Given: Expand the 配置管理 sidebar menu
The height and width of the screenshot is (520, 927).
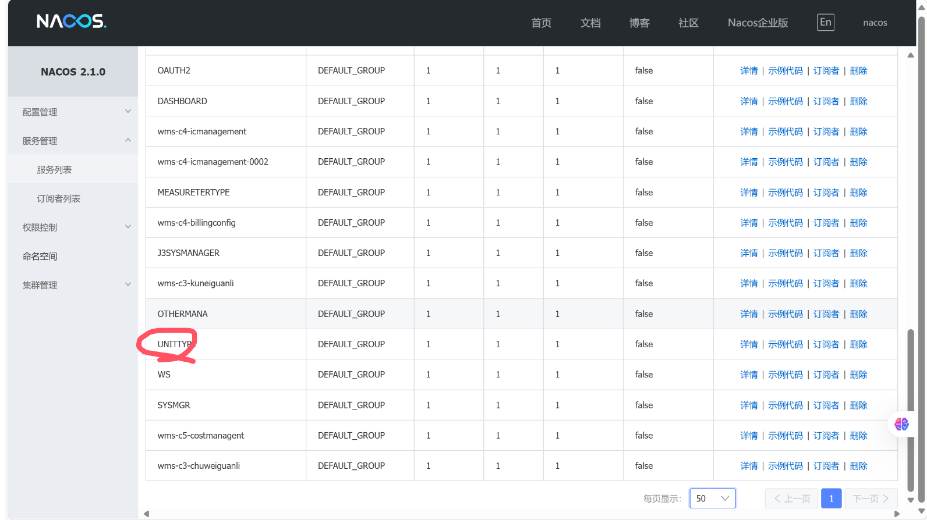Looking at the screenshot, I should [x=73, y=112].
